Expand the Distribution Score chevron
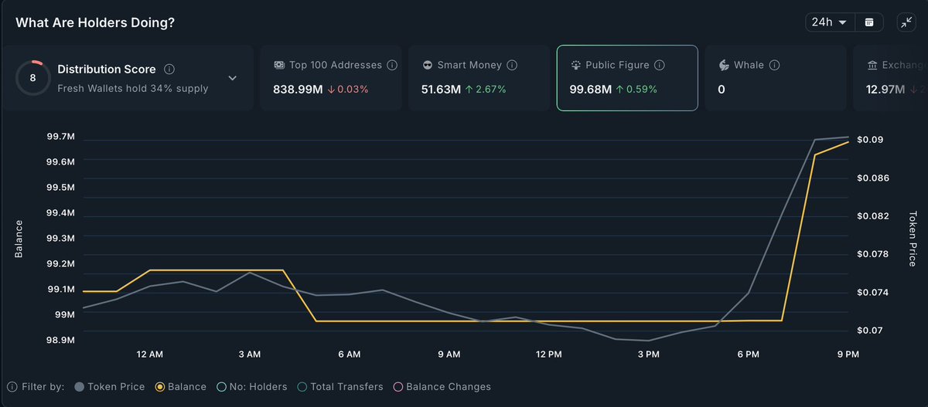The width and height of the screenshot is (928, 407). 232,78
